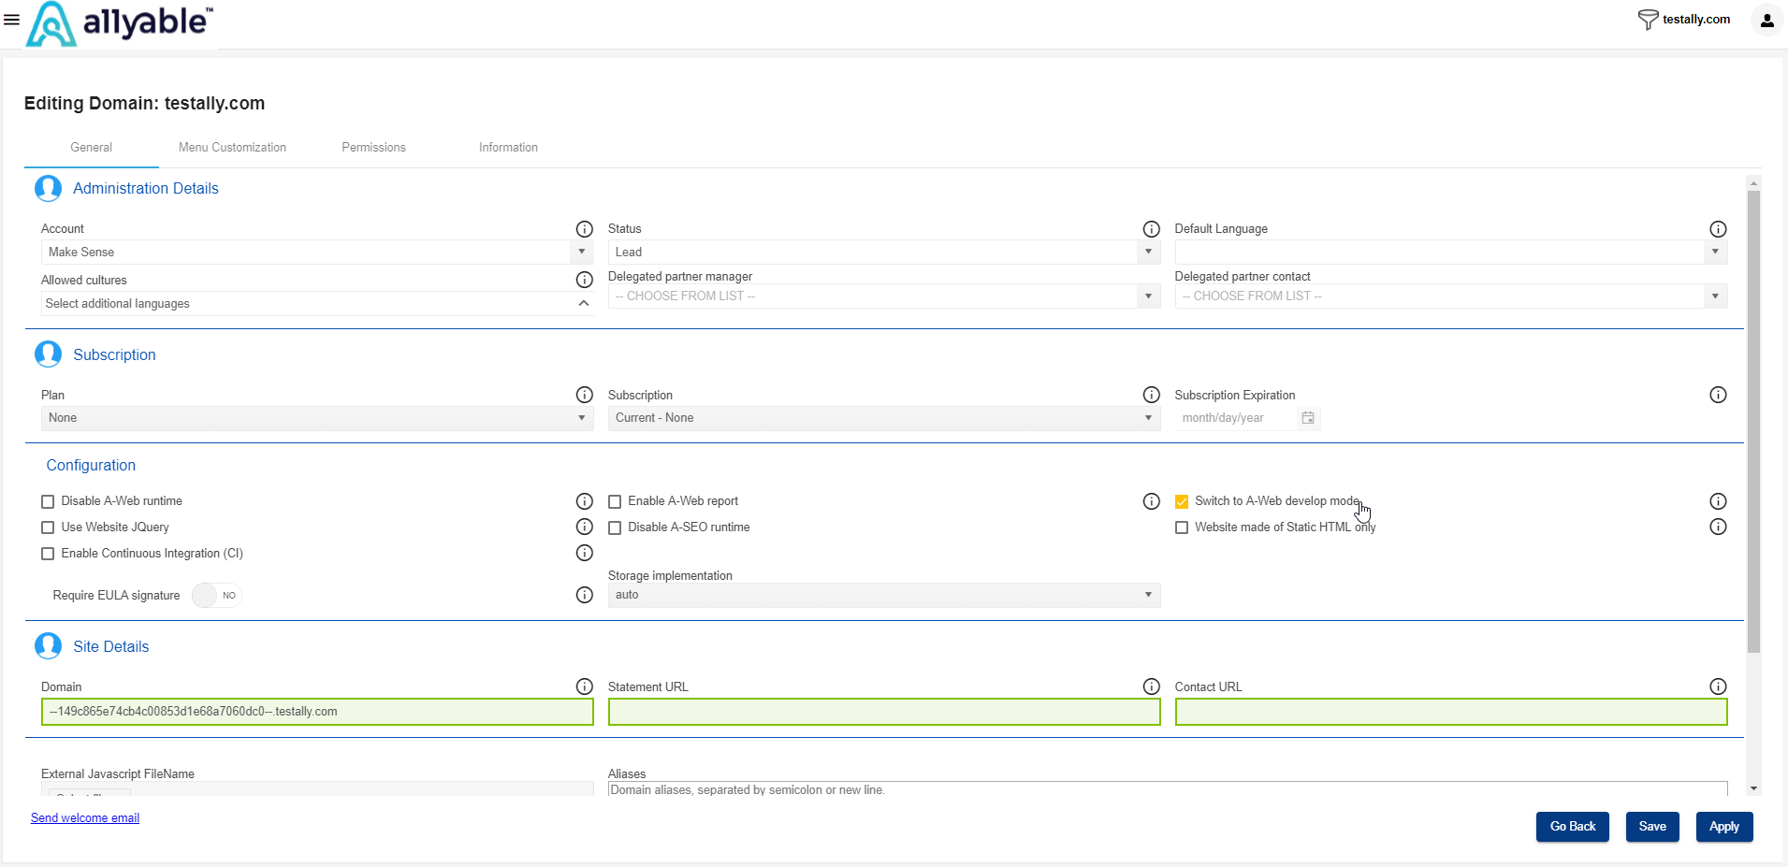Toggle the Require EULA signature switch

(217, 596)
